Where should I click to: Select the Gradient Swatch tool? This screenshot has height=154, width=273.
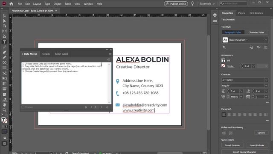pos(5,84)
